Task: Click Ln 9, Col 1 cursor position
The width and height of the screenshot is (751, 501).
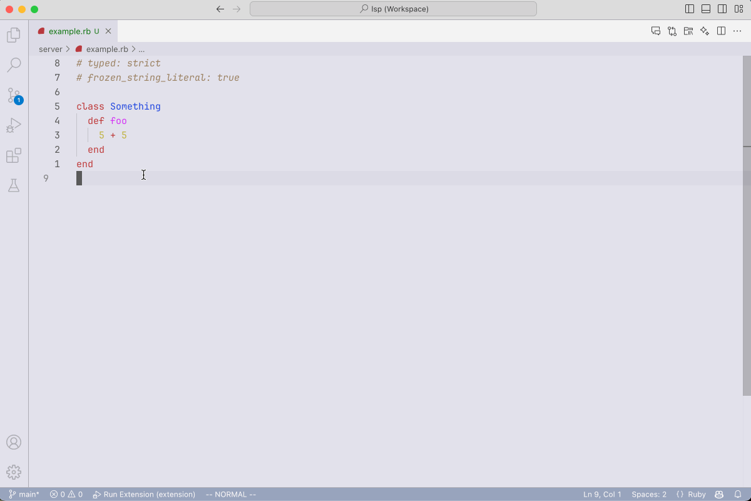Action: (x=602, y=494)
